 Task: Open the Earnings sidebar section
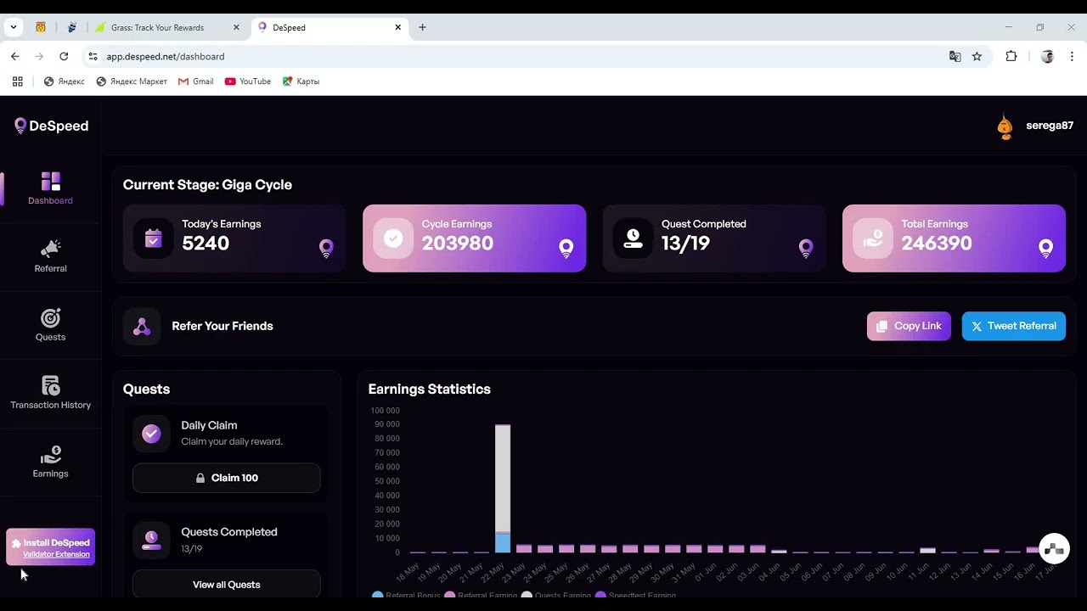pyautogui.click(x=50, y=462)
